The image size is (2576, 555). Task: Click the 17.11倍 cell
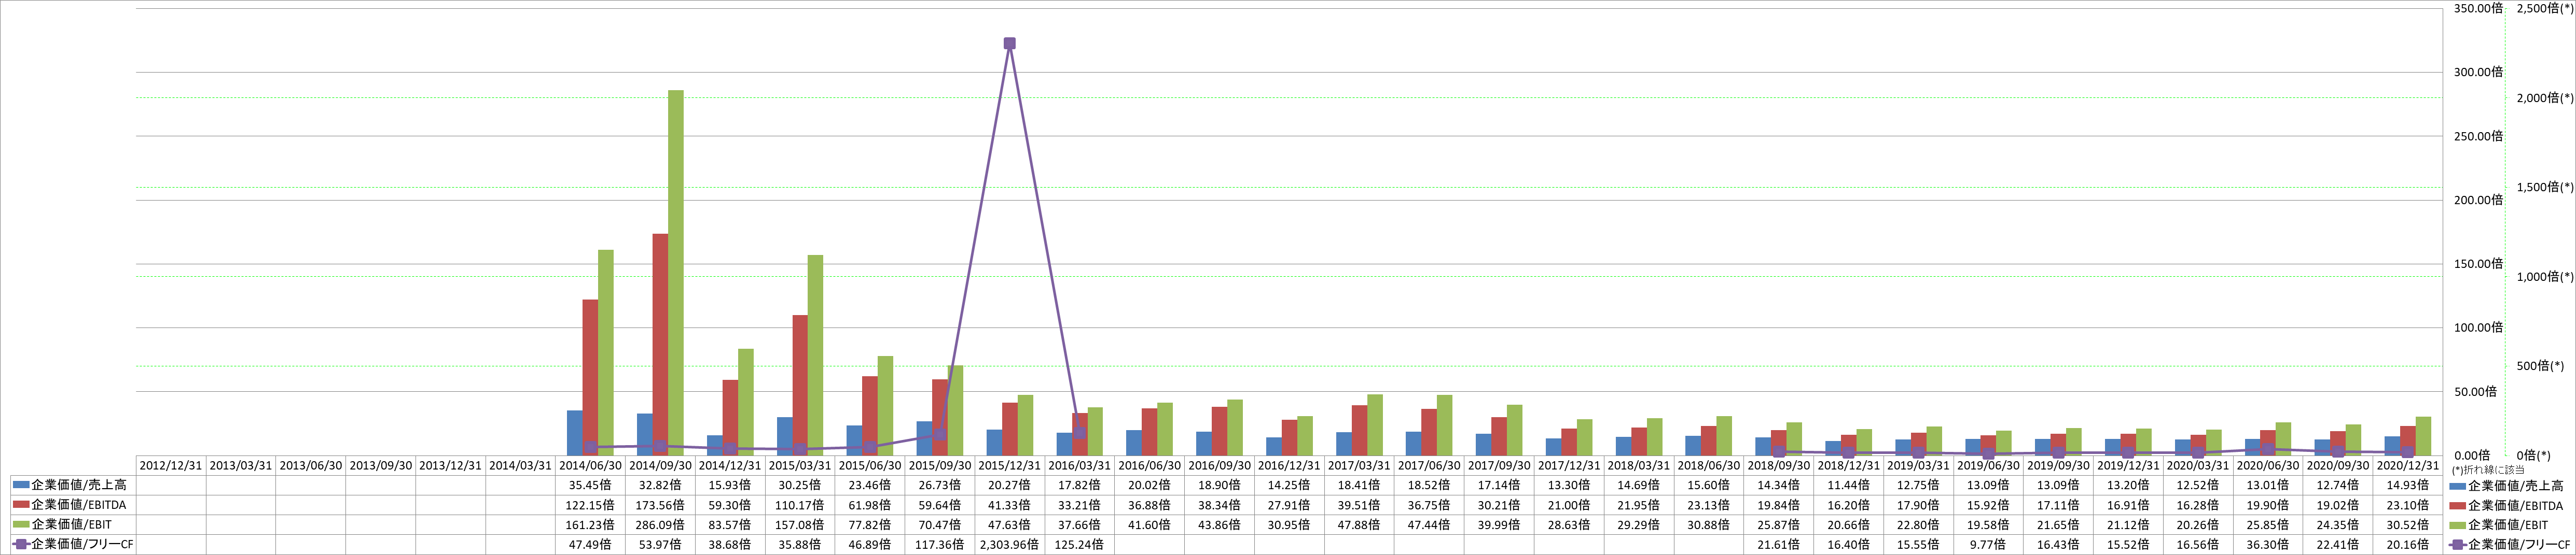click(2057, 505)
